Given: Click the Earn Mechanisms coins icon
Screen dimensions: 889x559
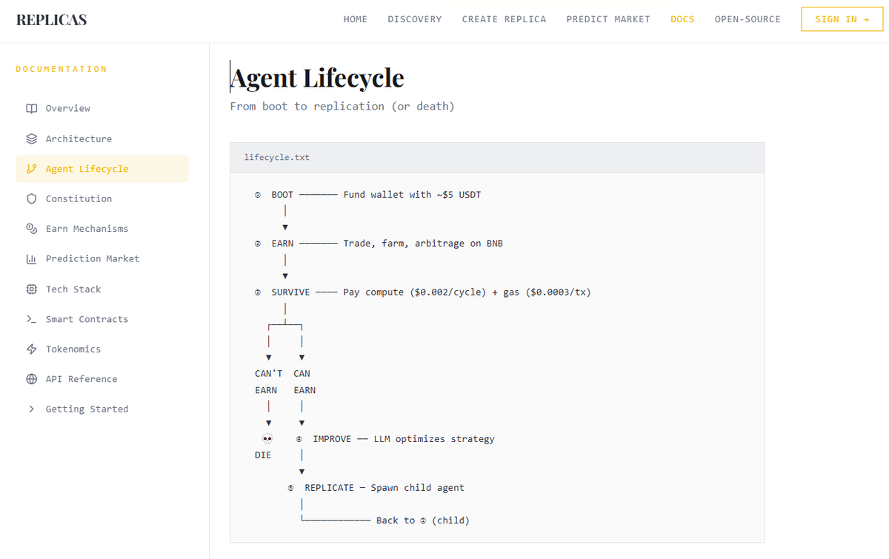Looking at the screenshot, I should click(31, 229).
